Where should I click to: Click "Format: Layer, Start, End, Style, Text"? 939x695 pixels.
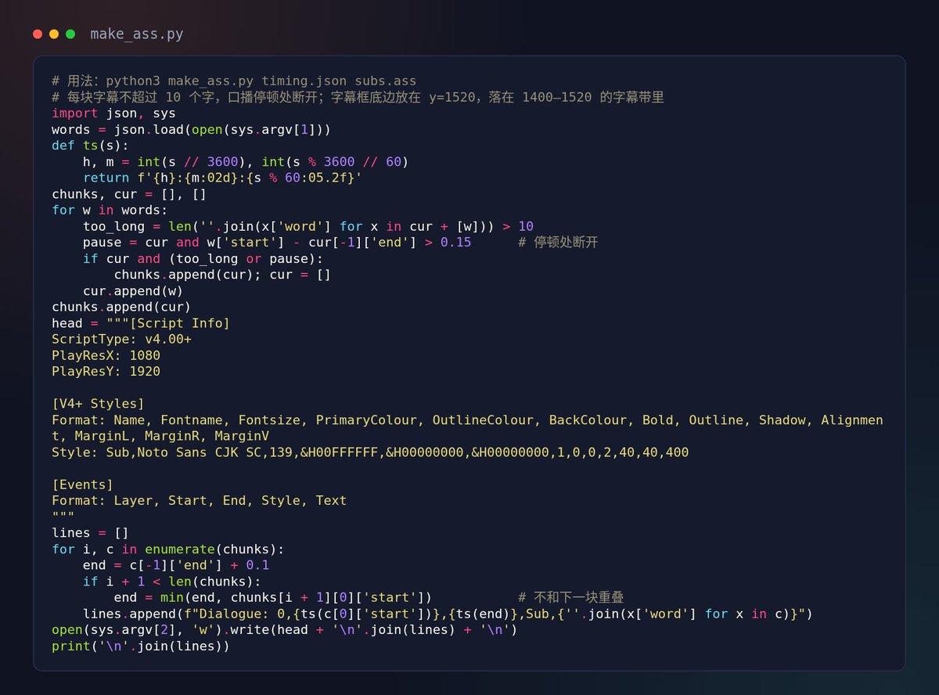click(199, 500)
